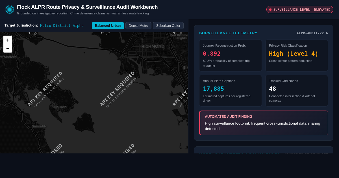
Task: Zoom in on the map
Action: (x=8, y=40)
